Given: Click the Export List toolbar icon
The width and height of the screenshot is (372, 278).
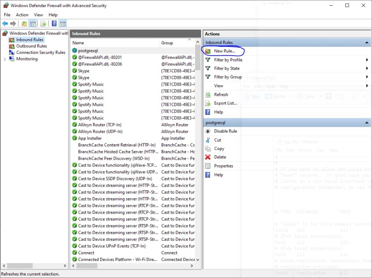Looking at the screenshot, I should coord(43,23).
